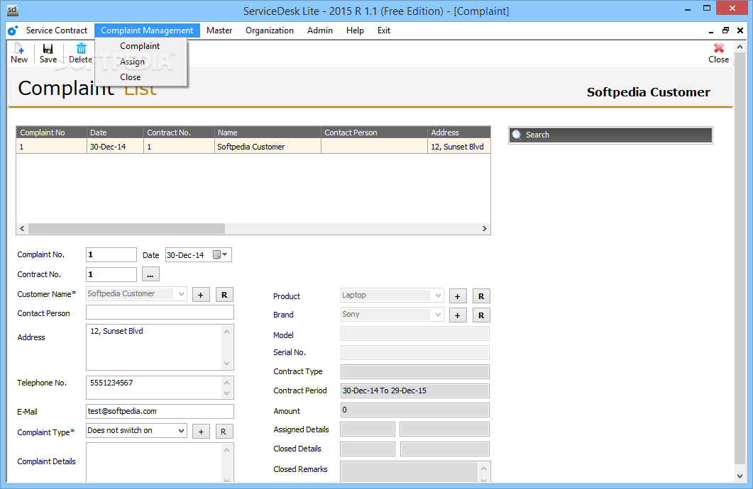Open the Customer Name dropdown
The image size is (753, 489).
pyautogui.click(x=181, y=294)
